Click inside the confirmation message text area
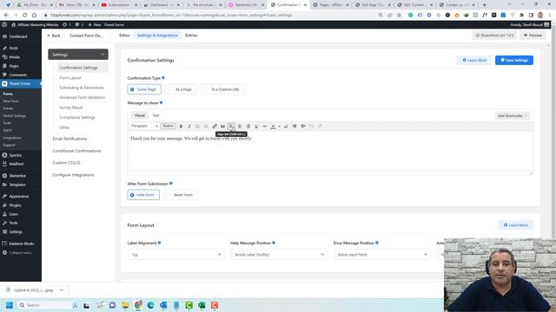This screenshot has height=312, width=556. coord(330,152)
